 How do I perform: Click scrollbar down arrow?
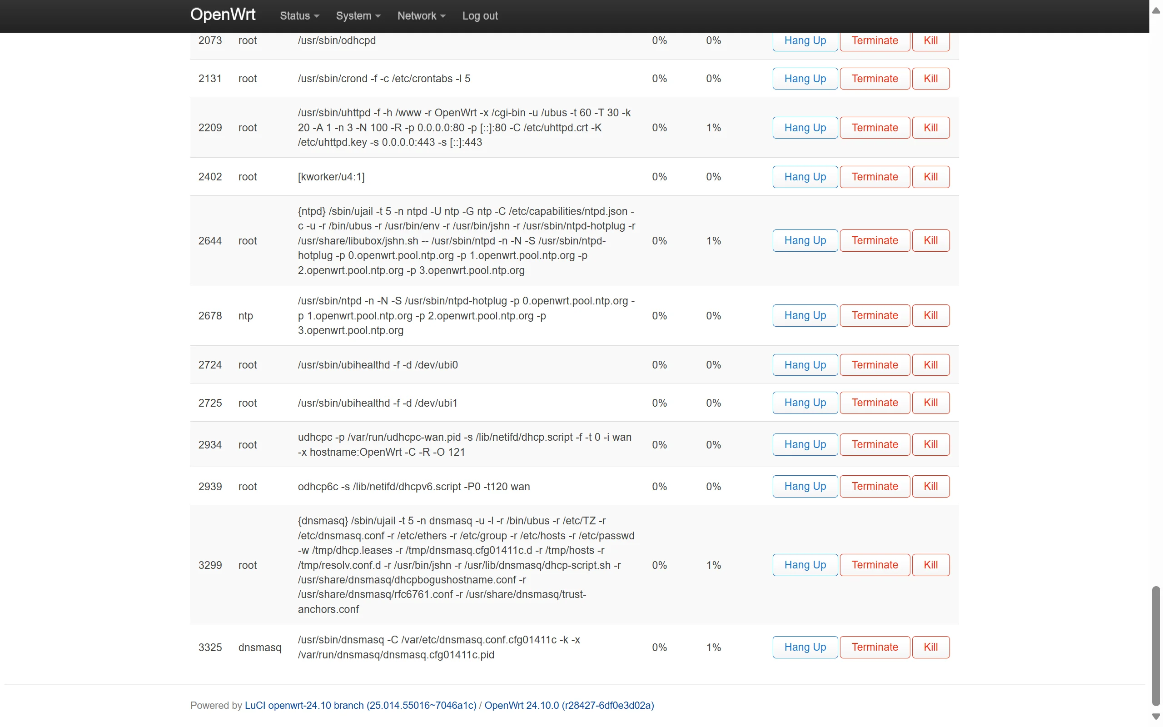tap(1156, 717)
